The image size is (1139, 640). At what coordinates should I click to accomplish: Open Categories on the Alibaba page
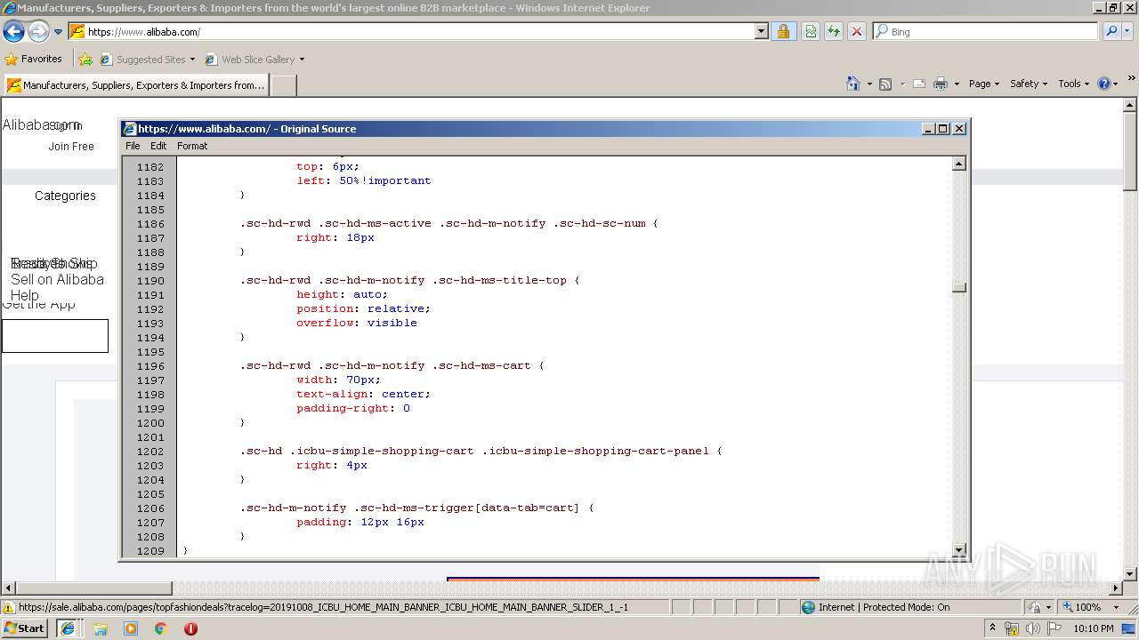(65, 196)
